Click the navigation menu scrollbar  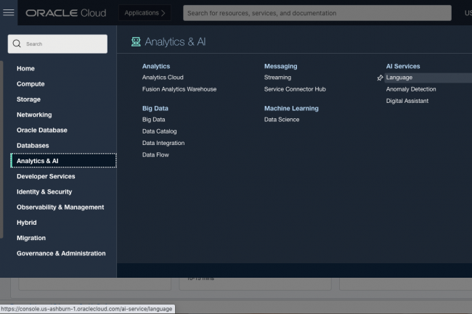click(x=1, y=149)
